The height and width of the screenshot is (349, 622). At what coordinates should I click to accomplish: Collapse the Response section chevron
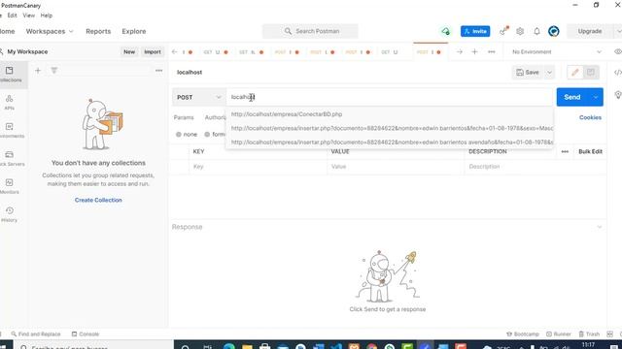pos(600,227)
